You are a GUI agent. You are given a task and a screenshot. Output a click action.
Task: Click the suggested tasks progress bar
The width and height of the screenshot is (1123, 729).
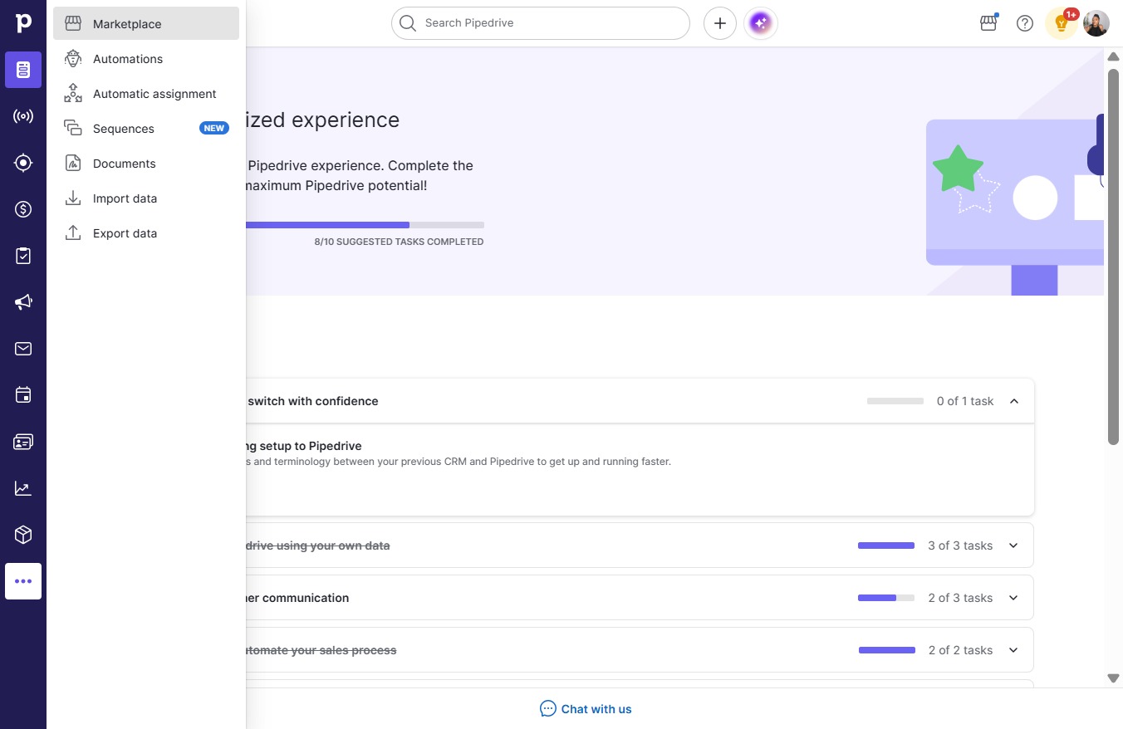click(x=365, y=225)
